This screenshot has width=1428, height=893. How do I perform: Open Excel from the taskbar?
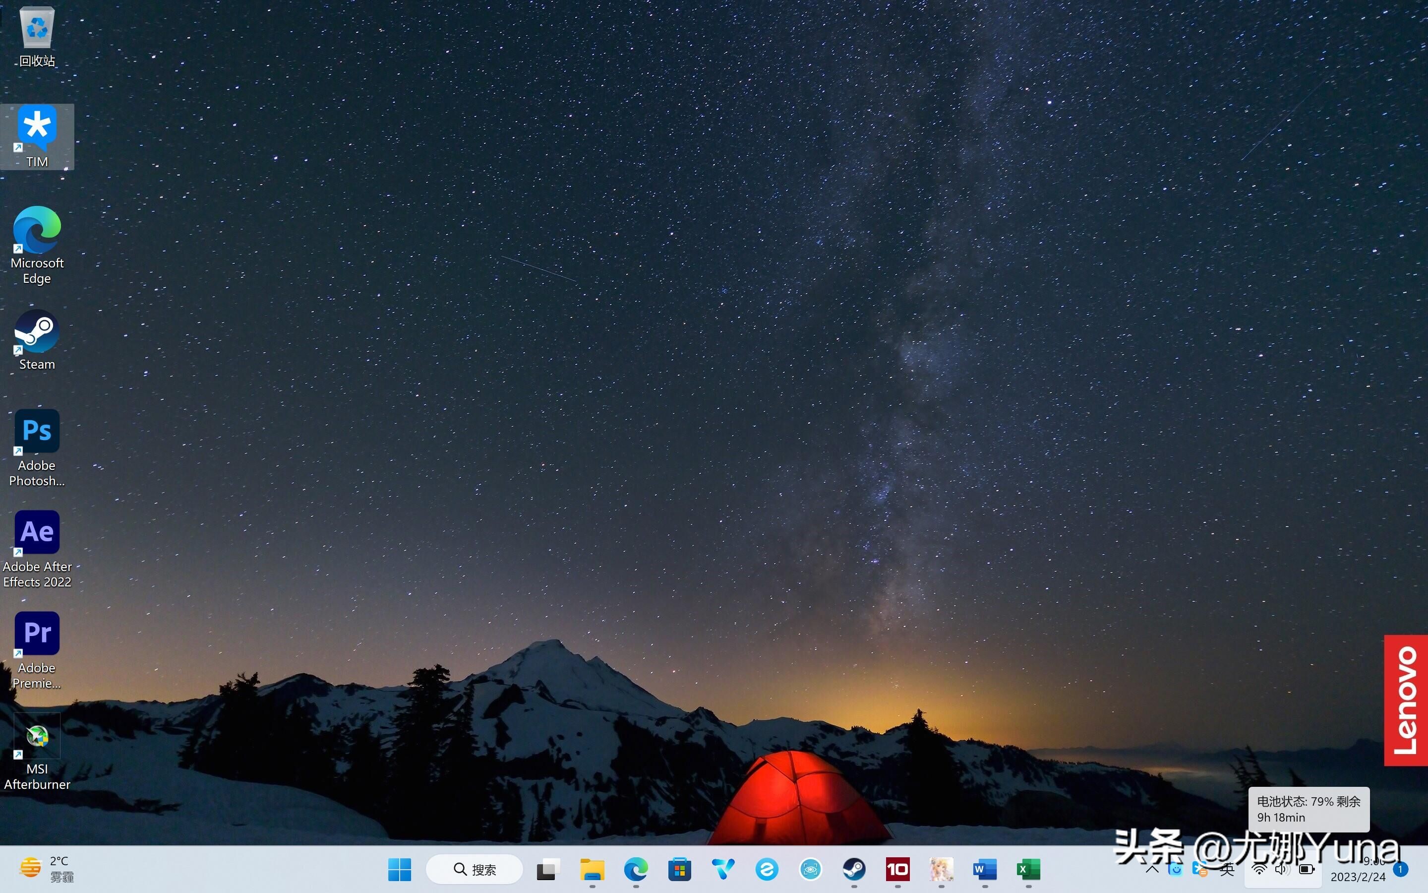pyautogui.click(x=1028, y=869)
